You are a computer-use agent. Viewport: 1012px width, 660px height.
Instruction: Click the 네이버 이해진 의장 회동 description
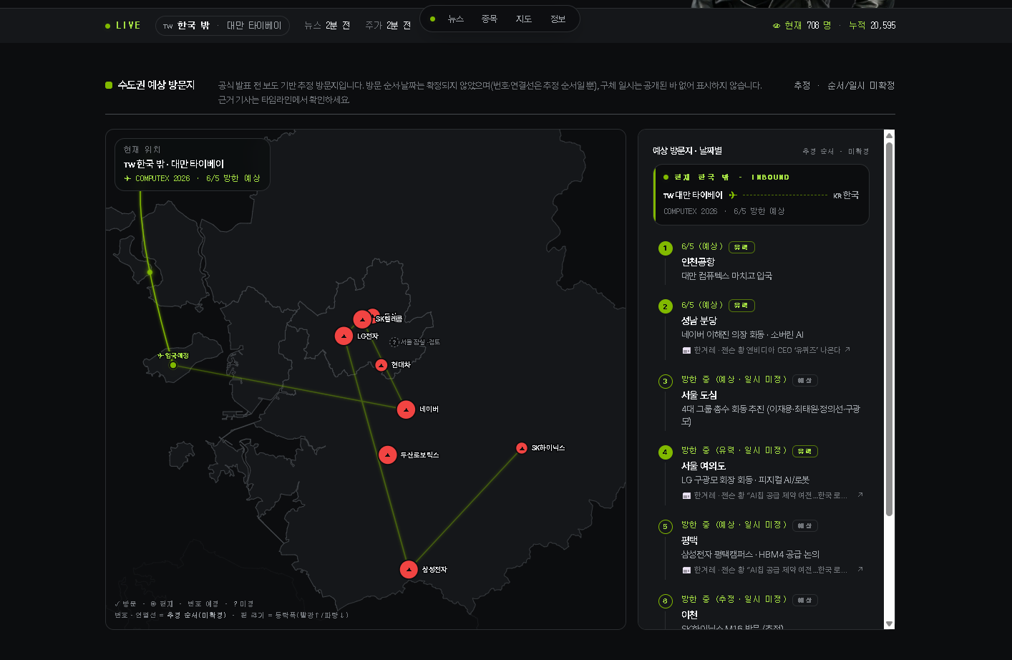point(742,335)
